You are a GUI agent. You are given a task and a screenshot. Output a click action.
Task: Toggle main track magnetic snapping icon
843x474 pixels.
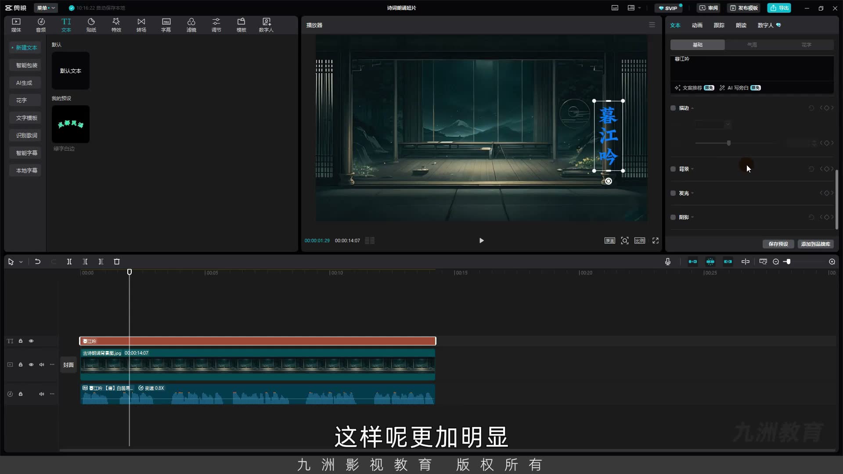tap(693, 262)
